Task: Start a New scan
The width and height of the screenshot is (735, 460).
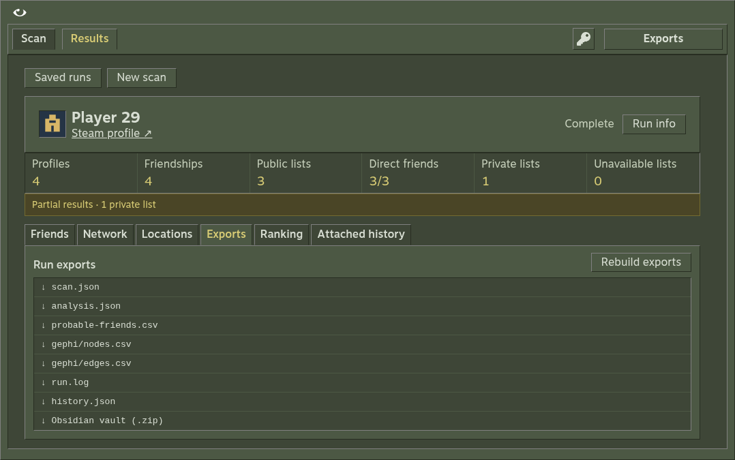Action: point(142,78)
